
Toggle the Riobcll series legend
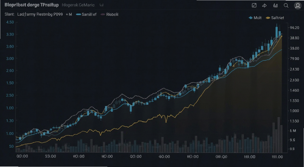tap(109, 14)
